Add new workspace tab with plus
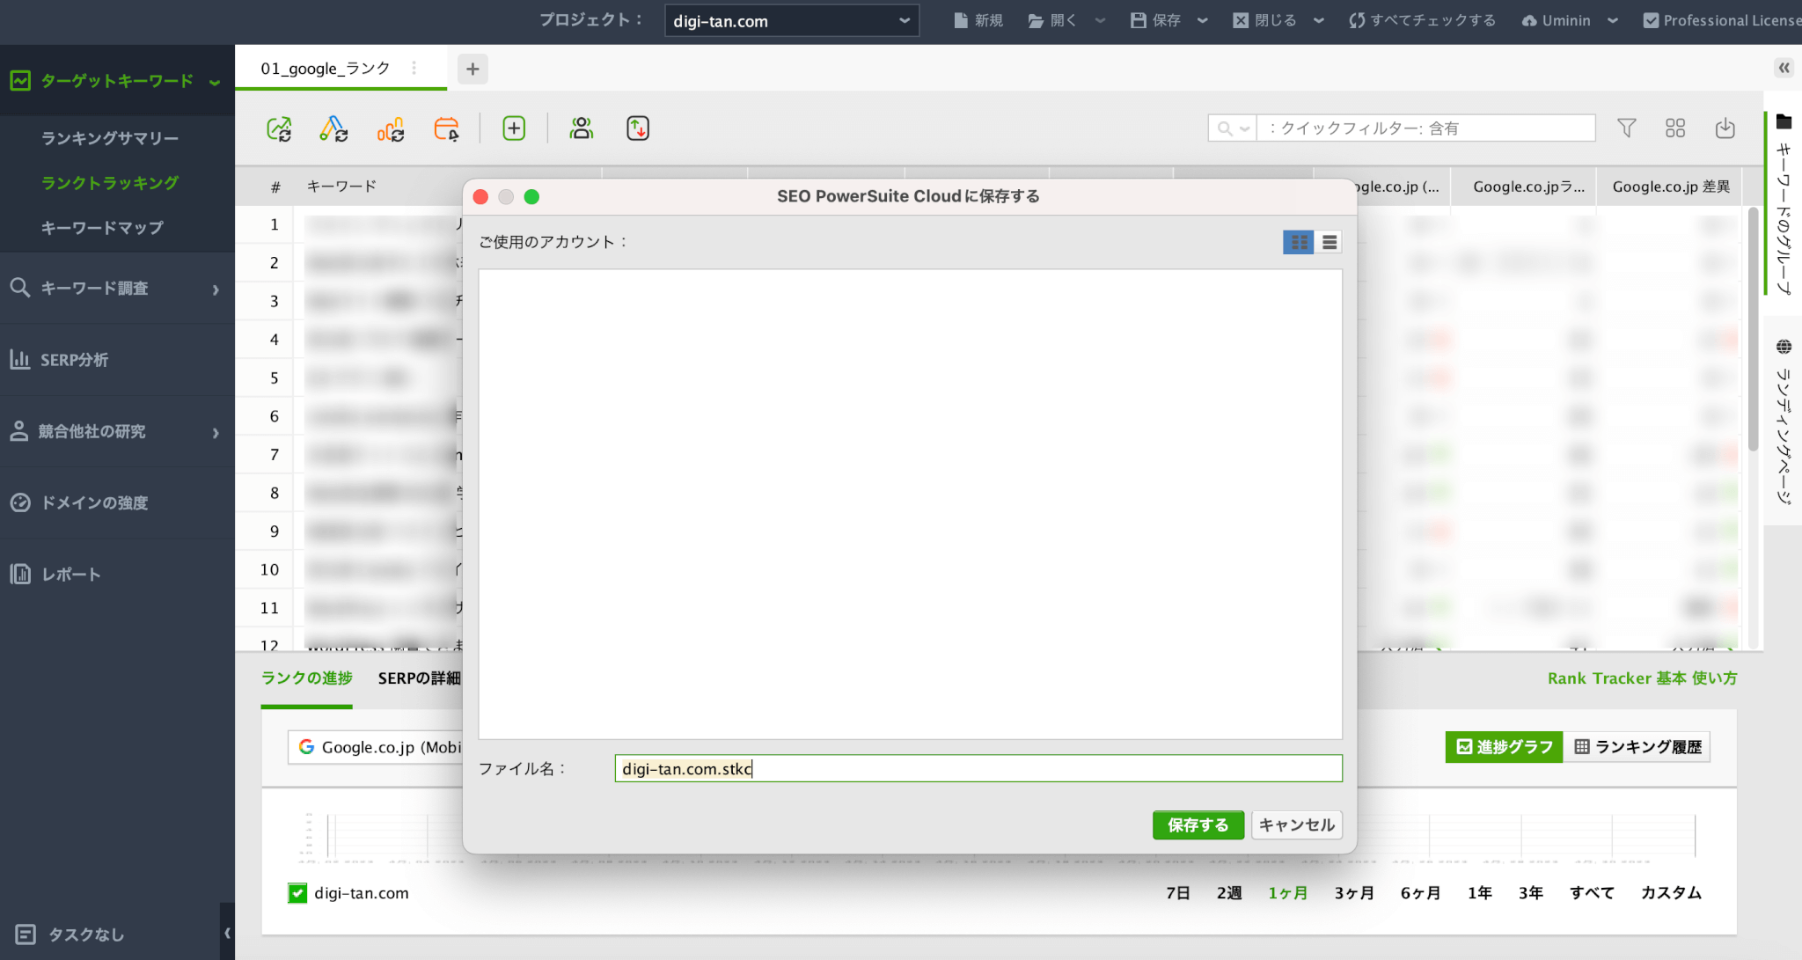Image resolution: width=1802 pixels, height=960 pixels. tap(472, 69)
